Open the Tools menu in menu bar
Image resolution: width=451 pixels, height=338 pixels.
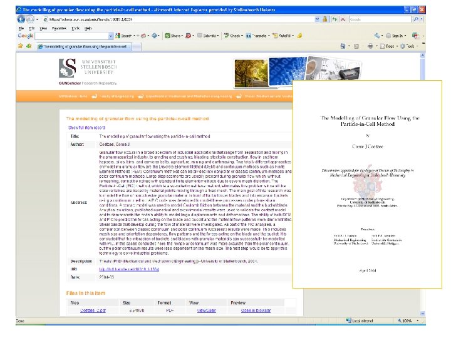click(x=76, y=28)
